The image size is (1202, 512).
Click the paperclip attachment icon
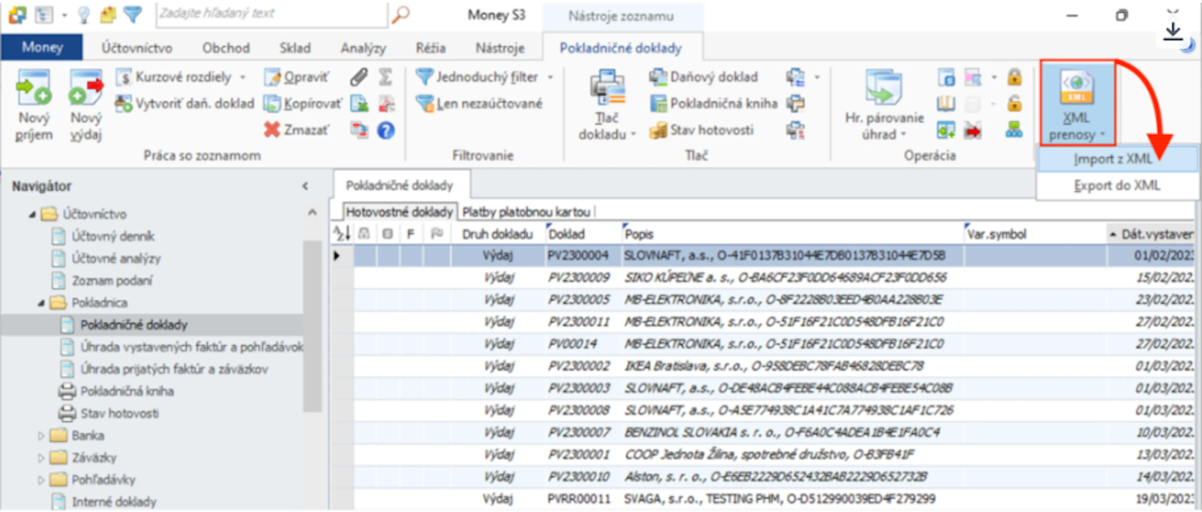pyautogui.click(x=358, y=77)
